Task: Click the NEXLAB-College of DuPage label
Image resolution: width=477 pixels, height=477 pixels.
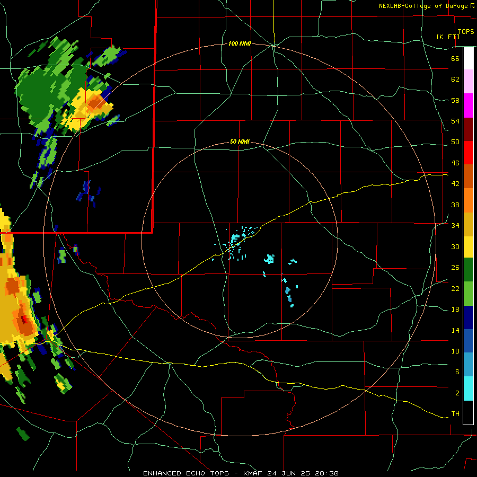Action: pos(423,6)
